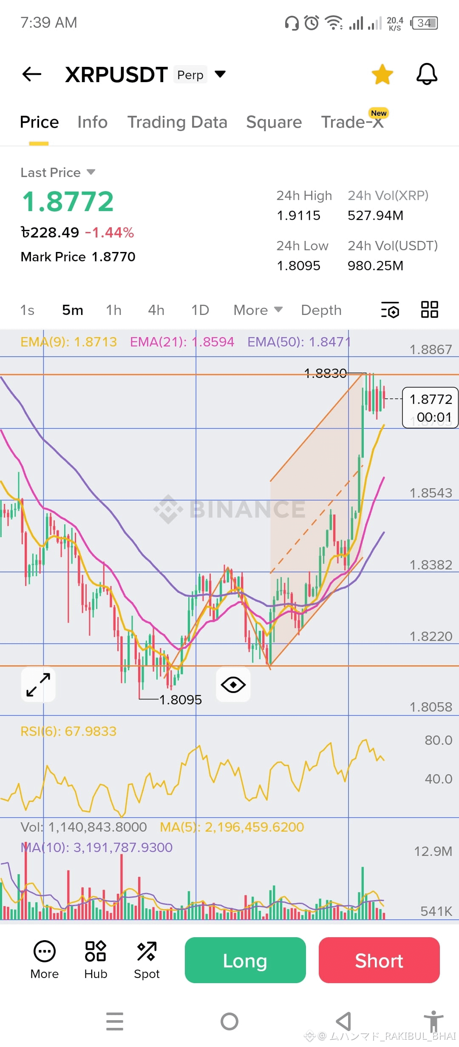
Task: Tap the headphones status icon
Action: coord(292,23)
